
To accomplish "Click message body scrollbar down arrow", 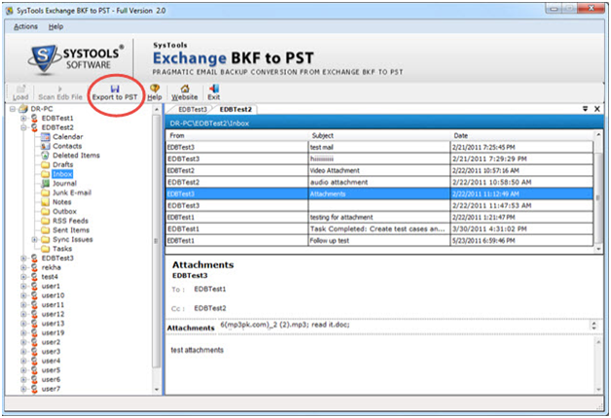I will (598, 390).
